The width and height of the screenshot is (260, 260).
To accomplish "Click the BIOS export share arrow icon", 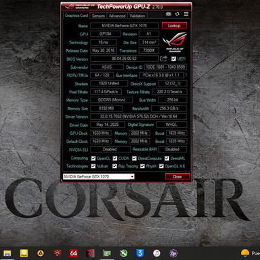I will click(x=163, y=59).
